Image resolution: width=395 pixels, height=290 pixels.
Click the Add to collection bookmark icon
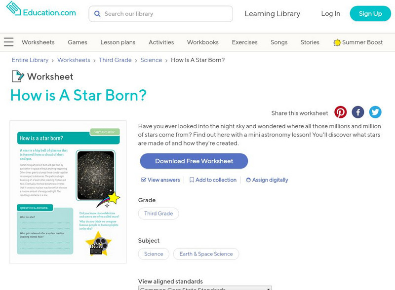coord(193,180)
